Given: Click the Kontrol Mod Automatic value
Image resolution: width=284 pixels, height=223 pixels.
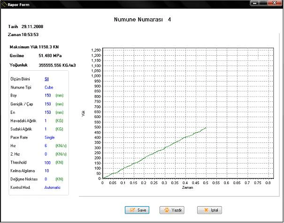Looking at the screenshot, I should (x=53, y=187).
